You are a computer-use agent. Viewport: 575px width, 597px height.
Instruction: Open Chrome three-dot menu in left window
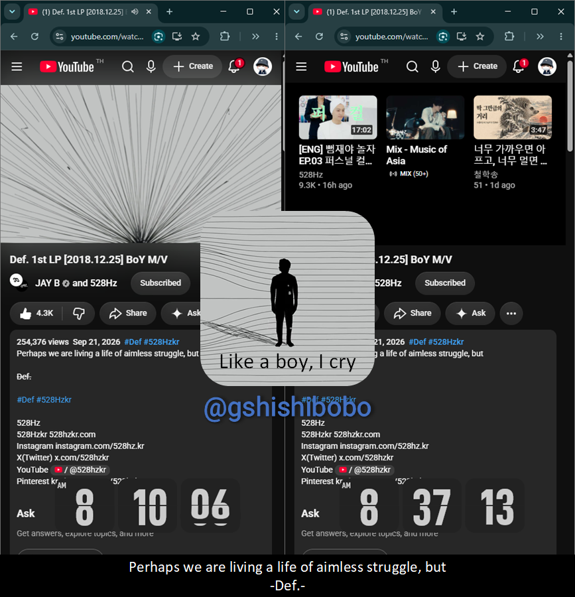[277, 36]
